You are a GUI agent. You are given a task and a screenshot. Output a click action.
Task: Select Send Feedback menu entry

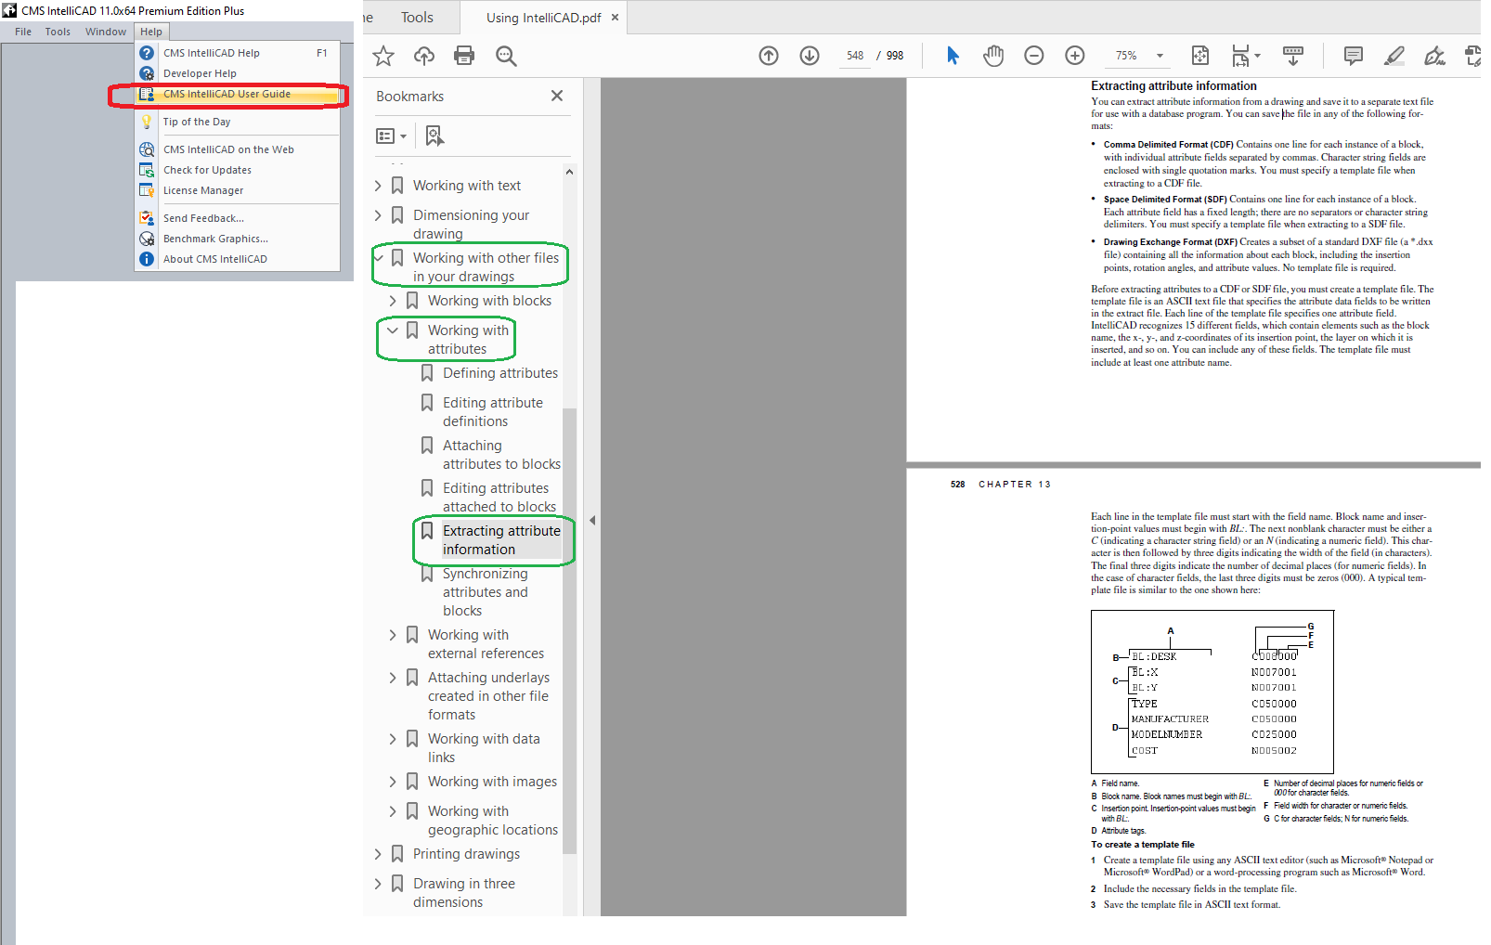(238, 218)
